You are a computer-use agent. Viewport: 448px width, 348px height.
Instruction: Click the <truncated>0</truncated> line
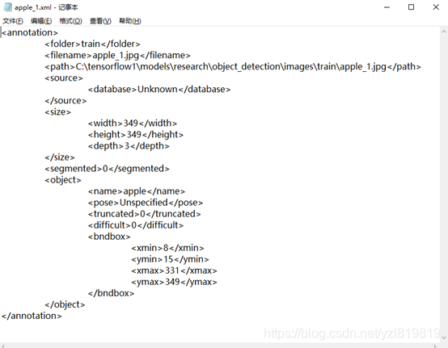(144, 214)
